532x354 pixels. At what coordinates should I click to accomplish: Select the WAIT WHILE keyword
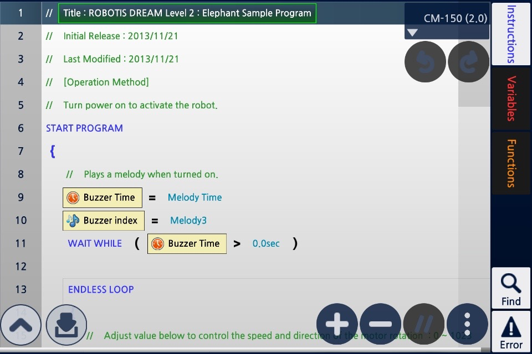95,243
